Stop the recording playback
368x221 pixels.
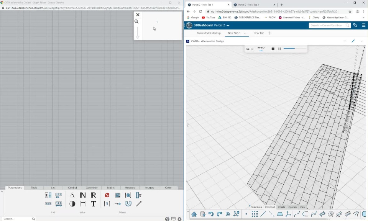click(273, 49)
